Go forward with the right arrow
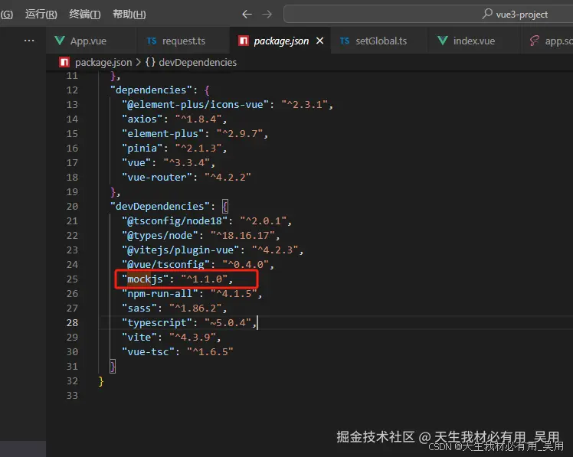 tap(267, 15)
